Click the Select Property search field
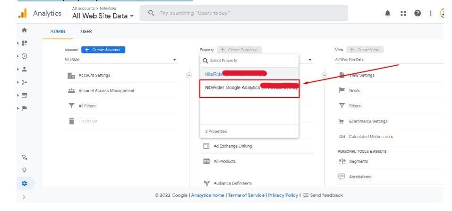 click(x=249, y=61)
